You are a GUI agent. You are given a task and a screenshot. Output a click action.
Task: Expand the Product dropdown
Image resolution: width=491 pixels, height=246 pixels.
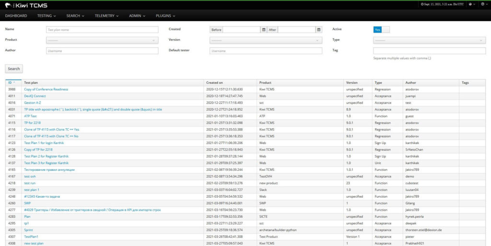pos(102,40)
